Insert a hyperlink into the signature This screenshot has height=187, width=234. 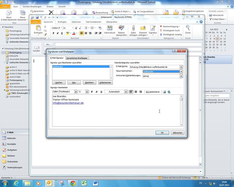point(169,92)
